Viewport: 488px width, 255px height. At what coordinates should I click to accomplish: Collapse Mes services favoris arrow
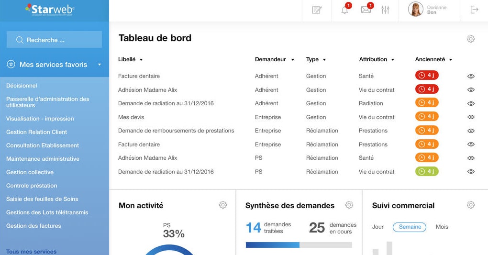pyautogui.click(x=100, y=65)
